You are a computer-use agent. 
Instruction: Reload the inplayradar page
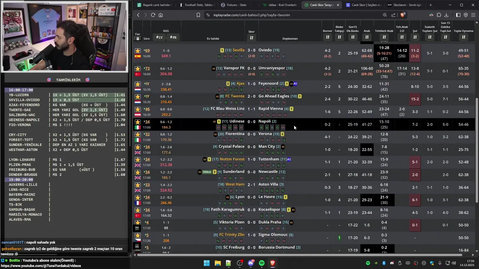tap(153, 15)
